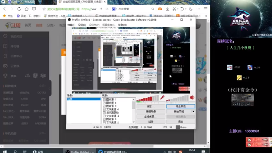Mute the microphone icon in OBS
272x153 pixels.
pyautogui.click(x=162, y=98)
